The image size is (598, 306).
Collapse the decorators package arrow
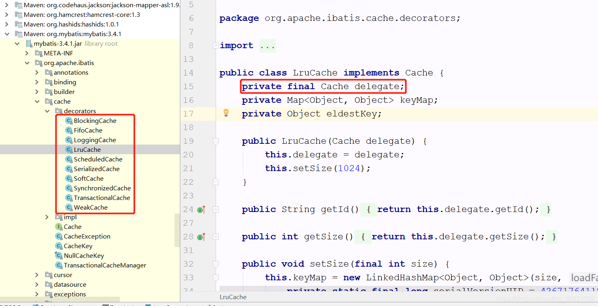click(x=47, y=111)
